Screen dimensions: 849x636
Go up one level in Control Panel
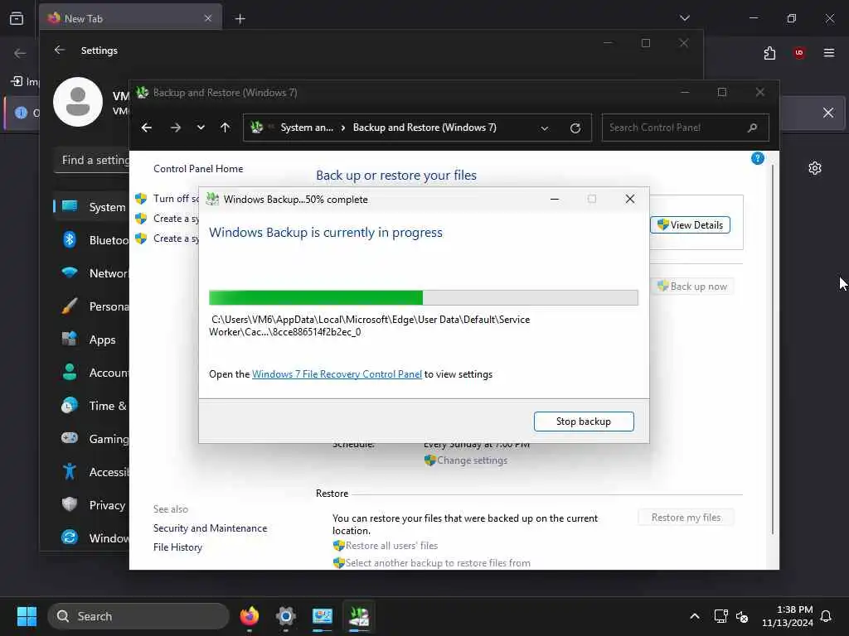(226, 128)
